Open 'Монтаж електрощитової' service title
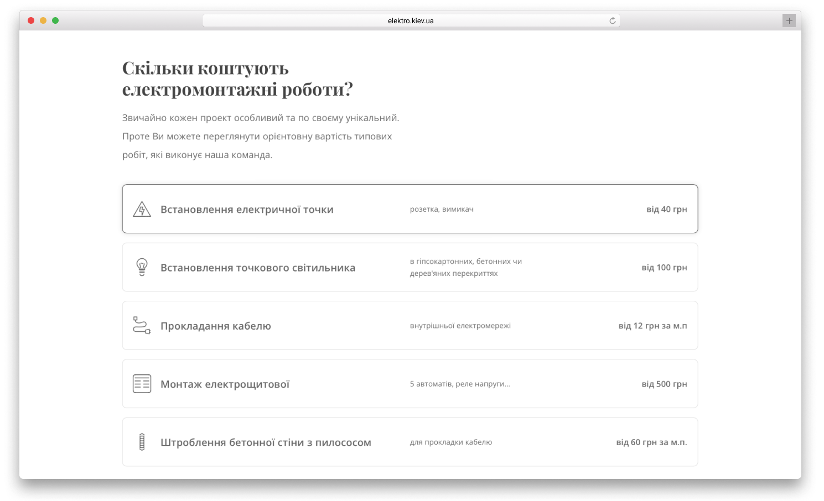The width and height of the screenshot is (824, 501). click(225, 384)
